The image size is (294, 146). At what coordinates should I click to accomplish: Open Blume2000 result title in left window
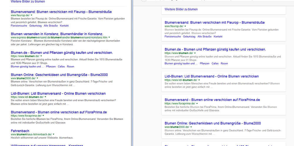click(59, 75)
